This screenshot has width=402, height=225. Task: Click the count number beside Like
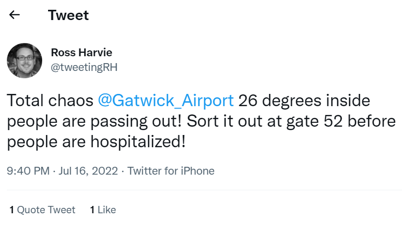92,210
